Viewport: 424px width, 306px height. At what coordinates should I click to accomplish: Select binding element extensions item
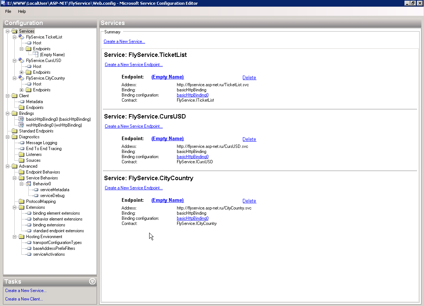click(57, 213)
